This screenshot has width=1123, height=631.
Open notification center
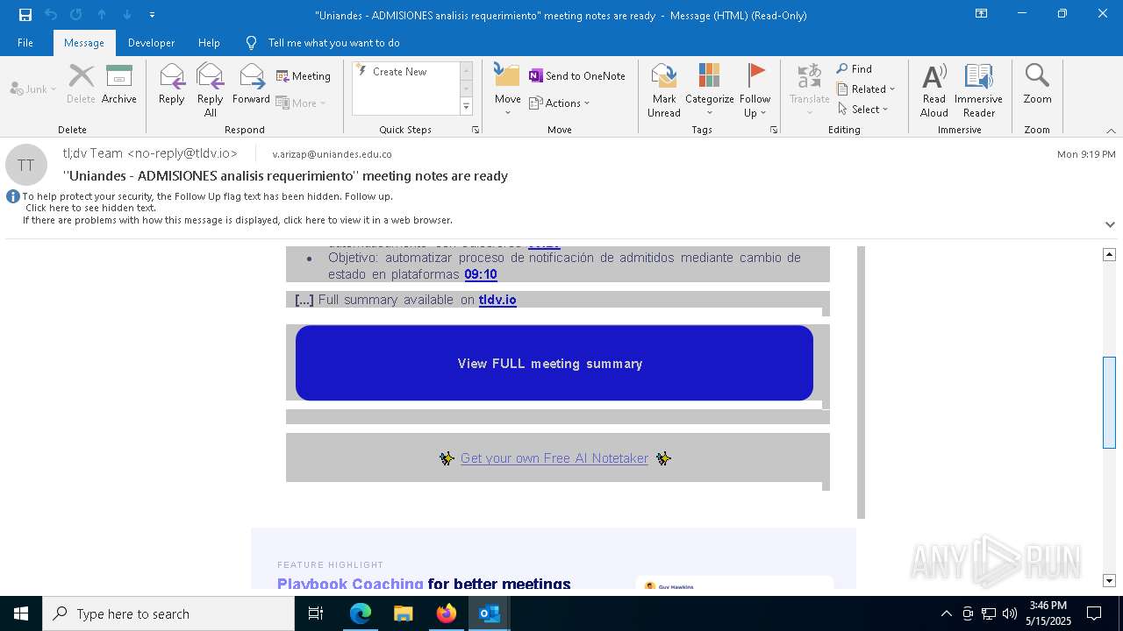click(1094, 613)
